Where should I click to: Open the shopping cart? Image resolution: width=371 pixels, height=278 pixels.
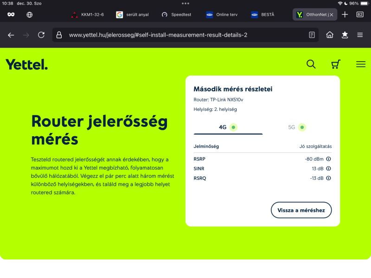click(x=336, y=64)
